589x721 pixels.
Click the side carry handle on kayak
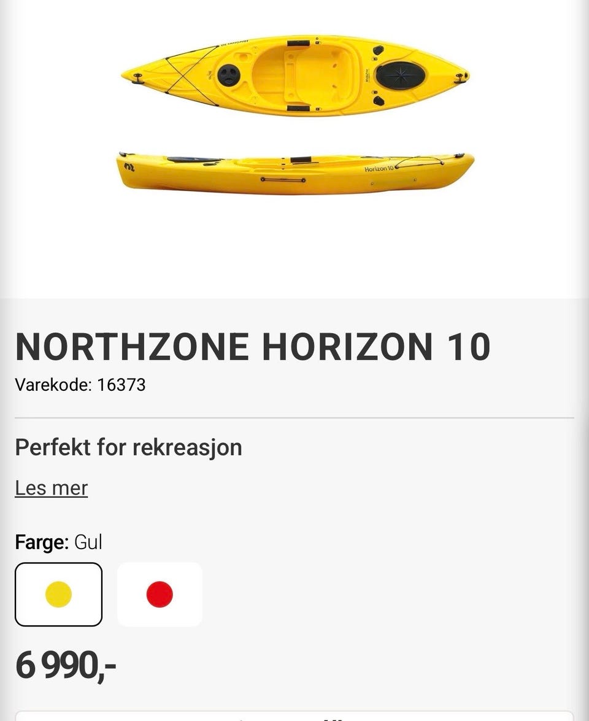point(282,180)
